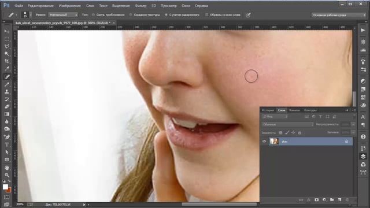Click the tablet pressure icon in options bar

[248, 15]
